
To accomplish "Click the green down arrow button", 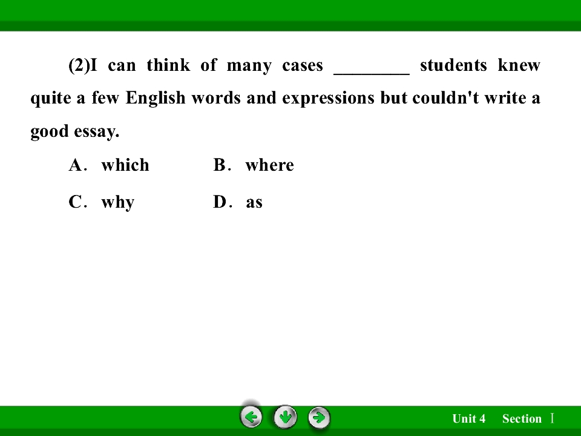I will (x=285, y=417).
